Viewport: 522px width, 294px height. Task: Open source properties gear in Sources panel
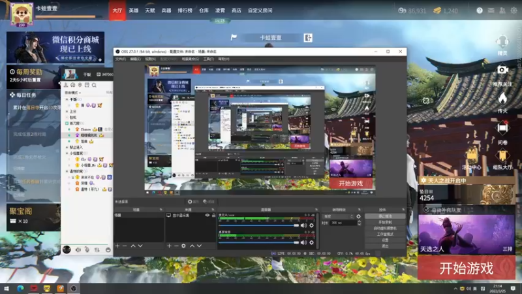pos(183,246)
